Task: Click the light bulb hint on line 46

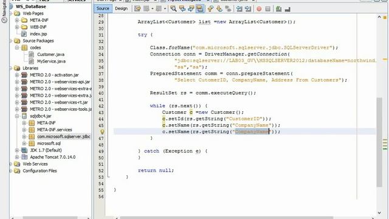Action: point(102,132)
